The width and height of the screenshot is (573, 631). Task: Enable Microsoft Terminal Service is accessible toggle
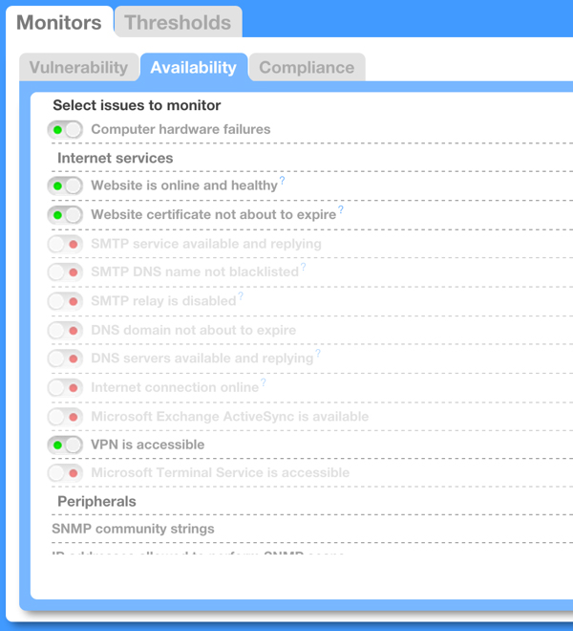click(x=65, y=473)
